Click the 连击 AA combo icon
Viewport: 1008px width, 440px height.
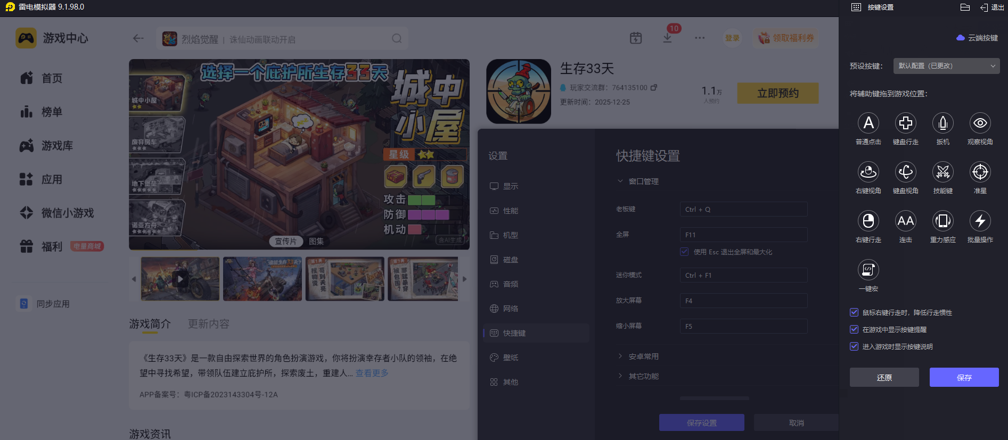click(905, 221)
